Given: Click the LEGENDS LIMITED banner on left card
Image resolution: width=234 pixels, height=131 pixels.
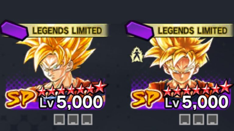Looking at the screenshot, I should click(67, 30).
